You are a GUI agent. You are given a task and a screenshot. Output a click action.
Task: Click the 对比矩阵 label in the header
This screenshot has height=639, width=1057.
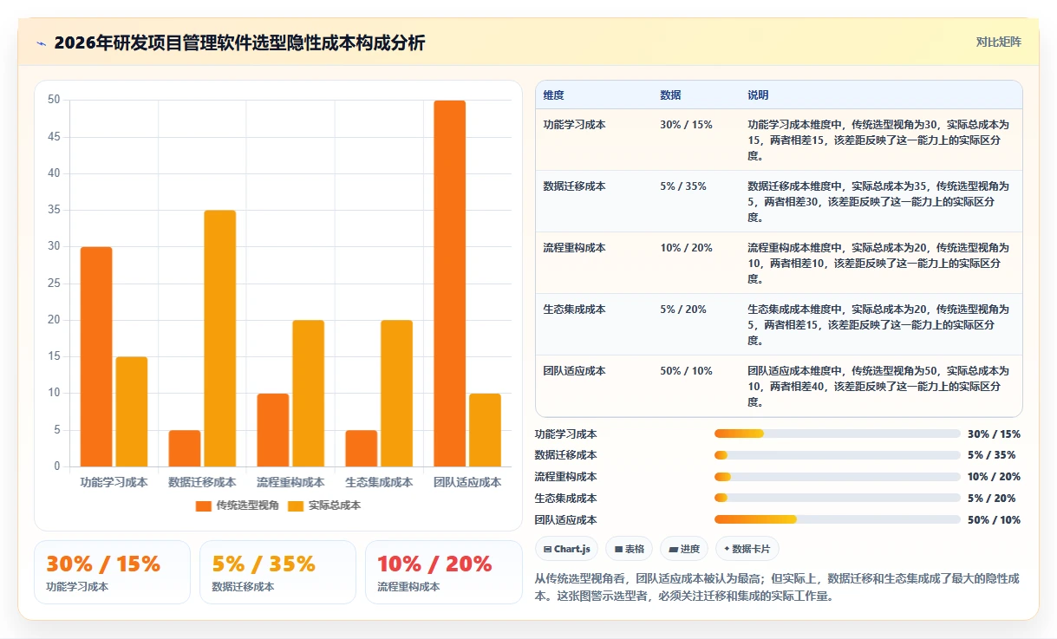999,42
